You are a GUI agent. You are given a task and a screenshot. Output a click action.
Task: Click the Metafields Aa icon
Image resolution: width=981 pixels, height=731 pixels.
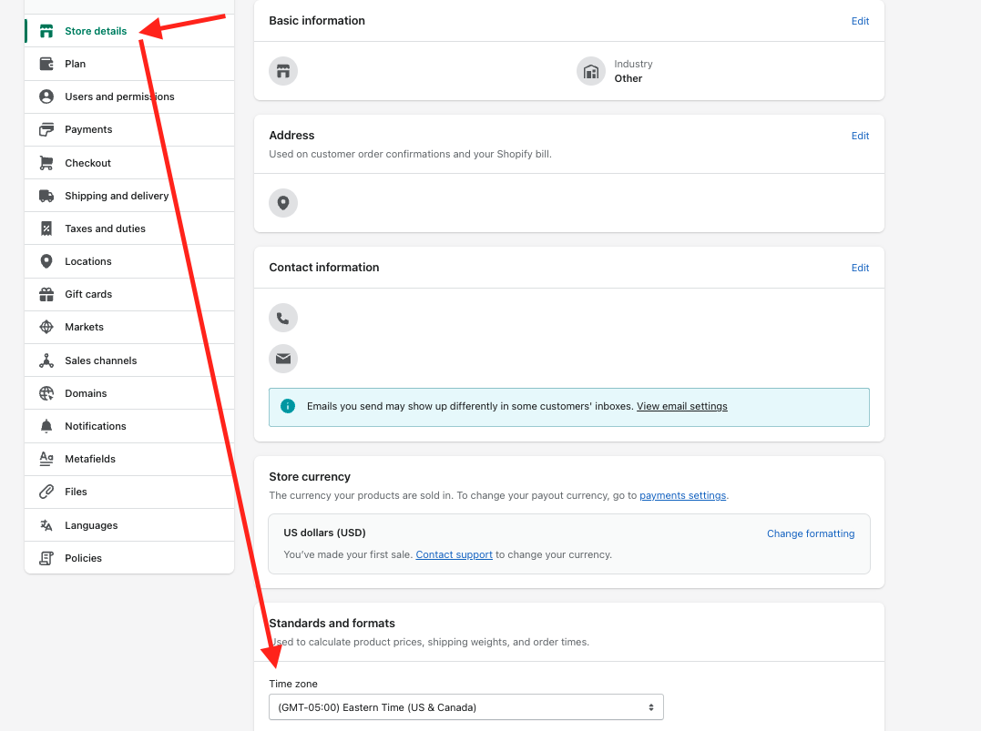(x=46, y=459)
